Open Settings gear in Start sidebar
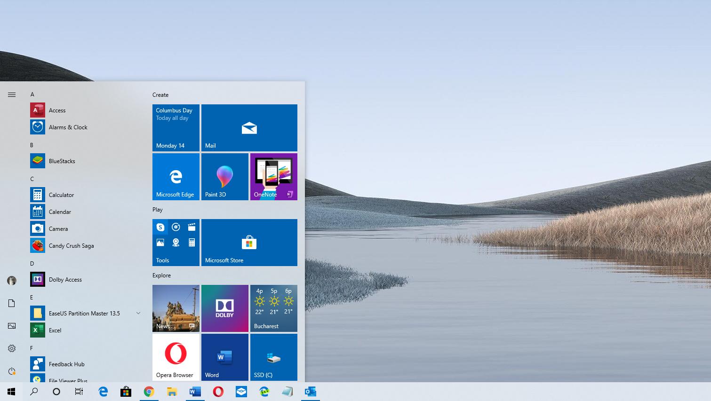The height and width of the screenshot is (401, 711). tap(12, 348)
